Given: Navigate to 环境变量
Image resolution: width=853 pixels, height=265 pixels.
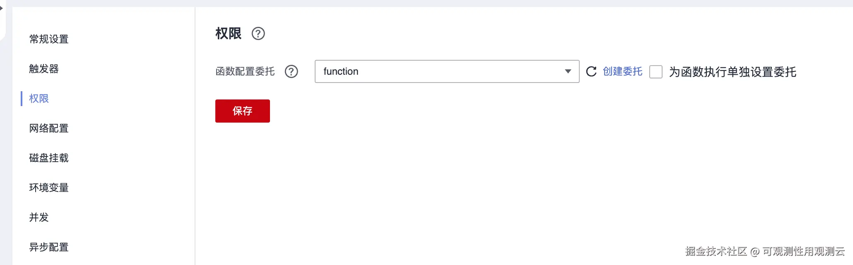Looking at the screenshot, I should point(49,188).
